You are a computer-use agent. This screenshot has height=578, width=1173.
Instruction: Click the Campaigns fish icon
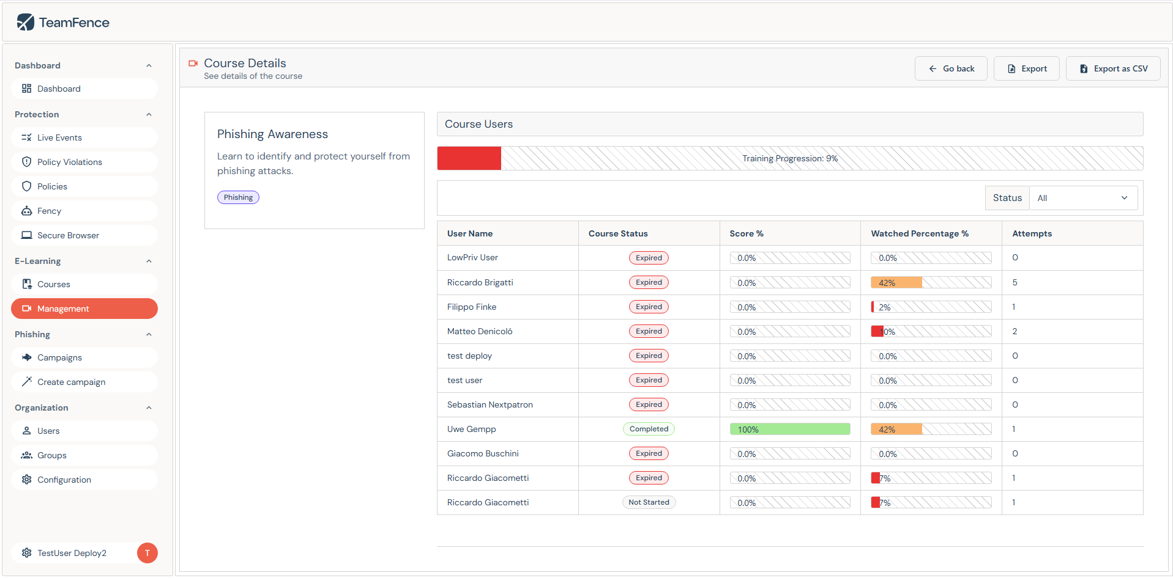[x=26, y=357]
